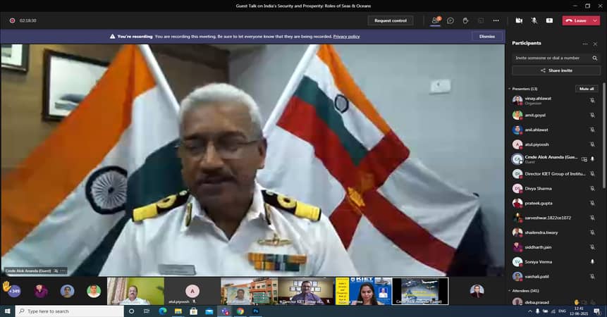
Task: Click the Request control button
Action: (x=391, y=20)
